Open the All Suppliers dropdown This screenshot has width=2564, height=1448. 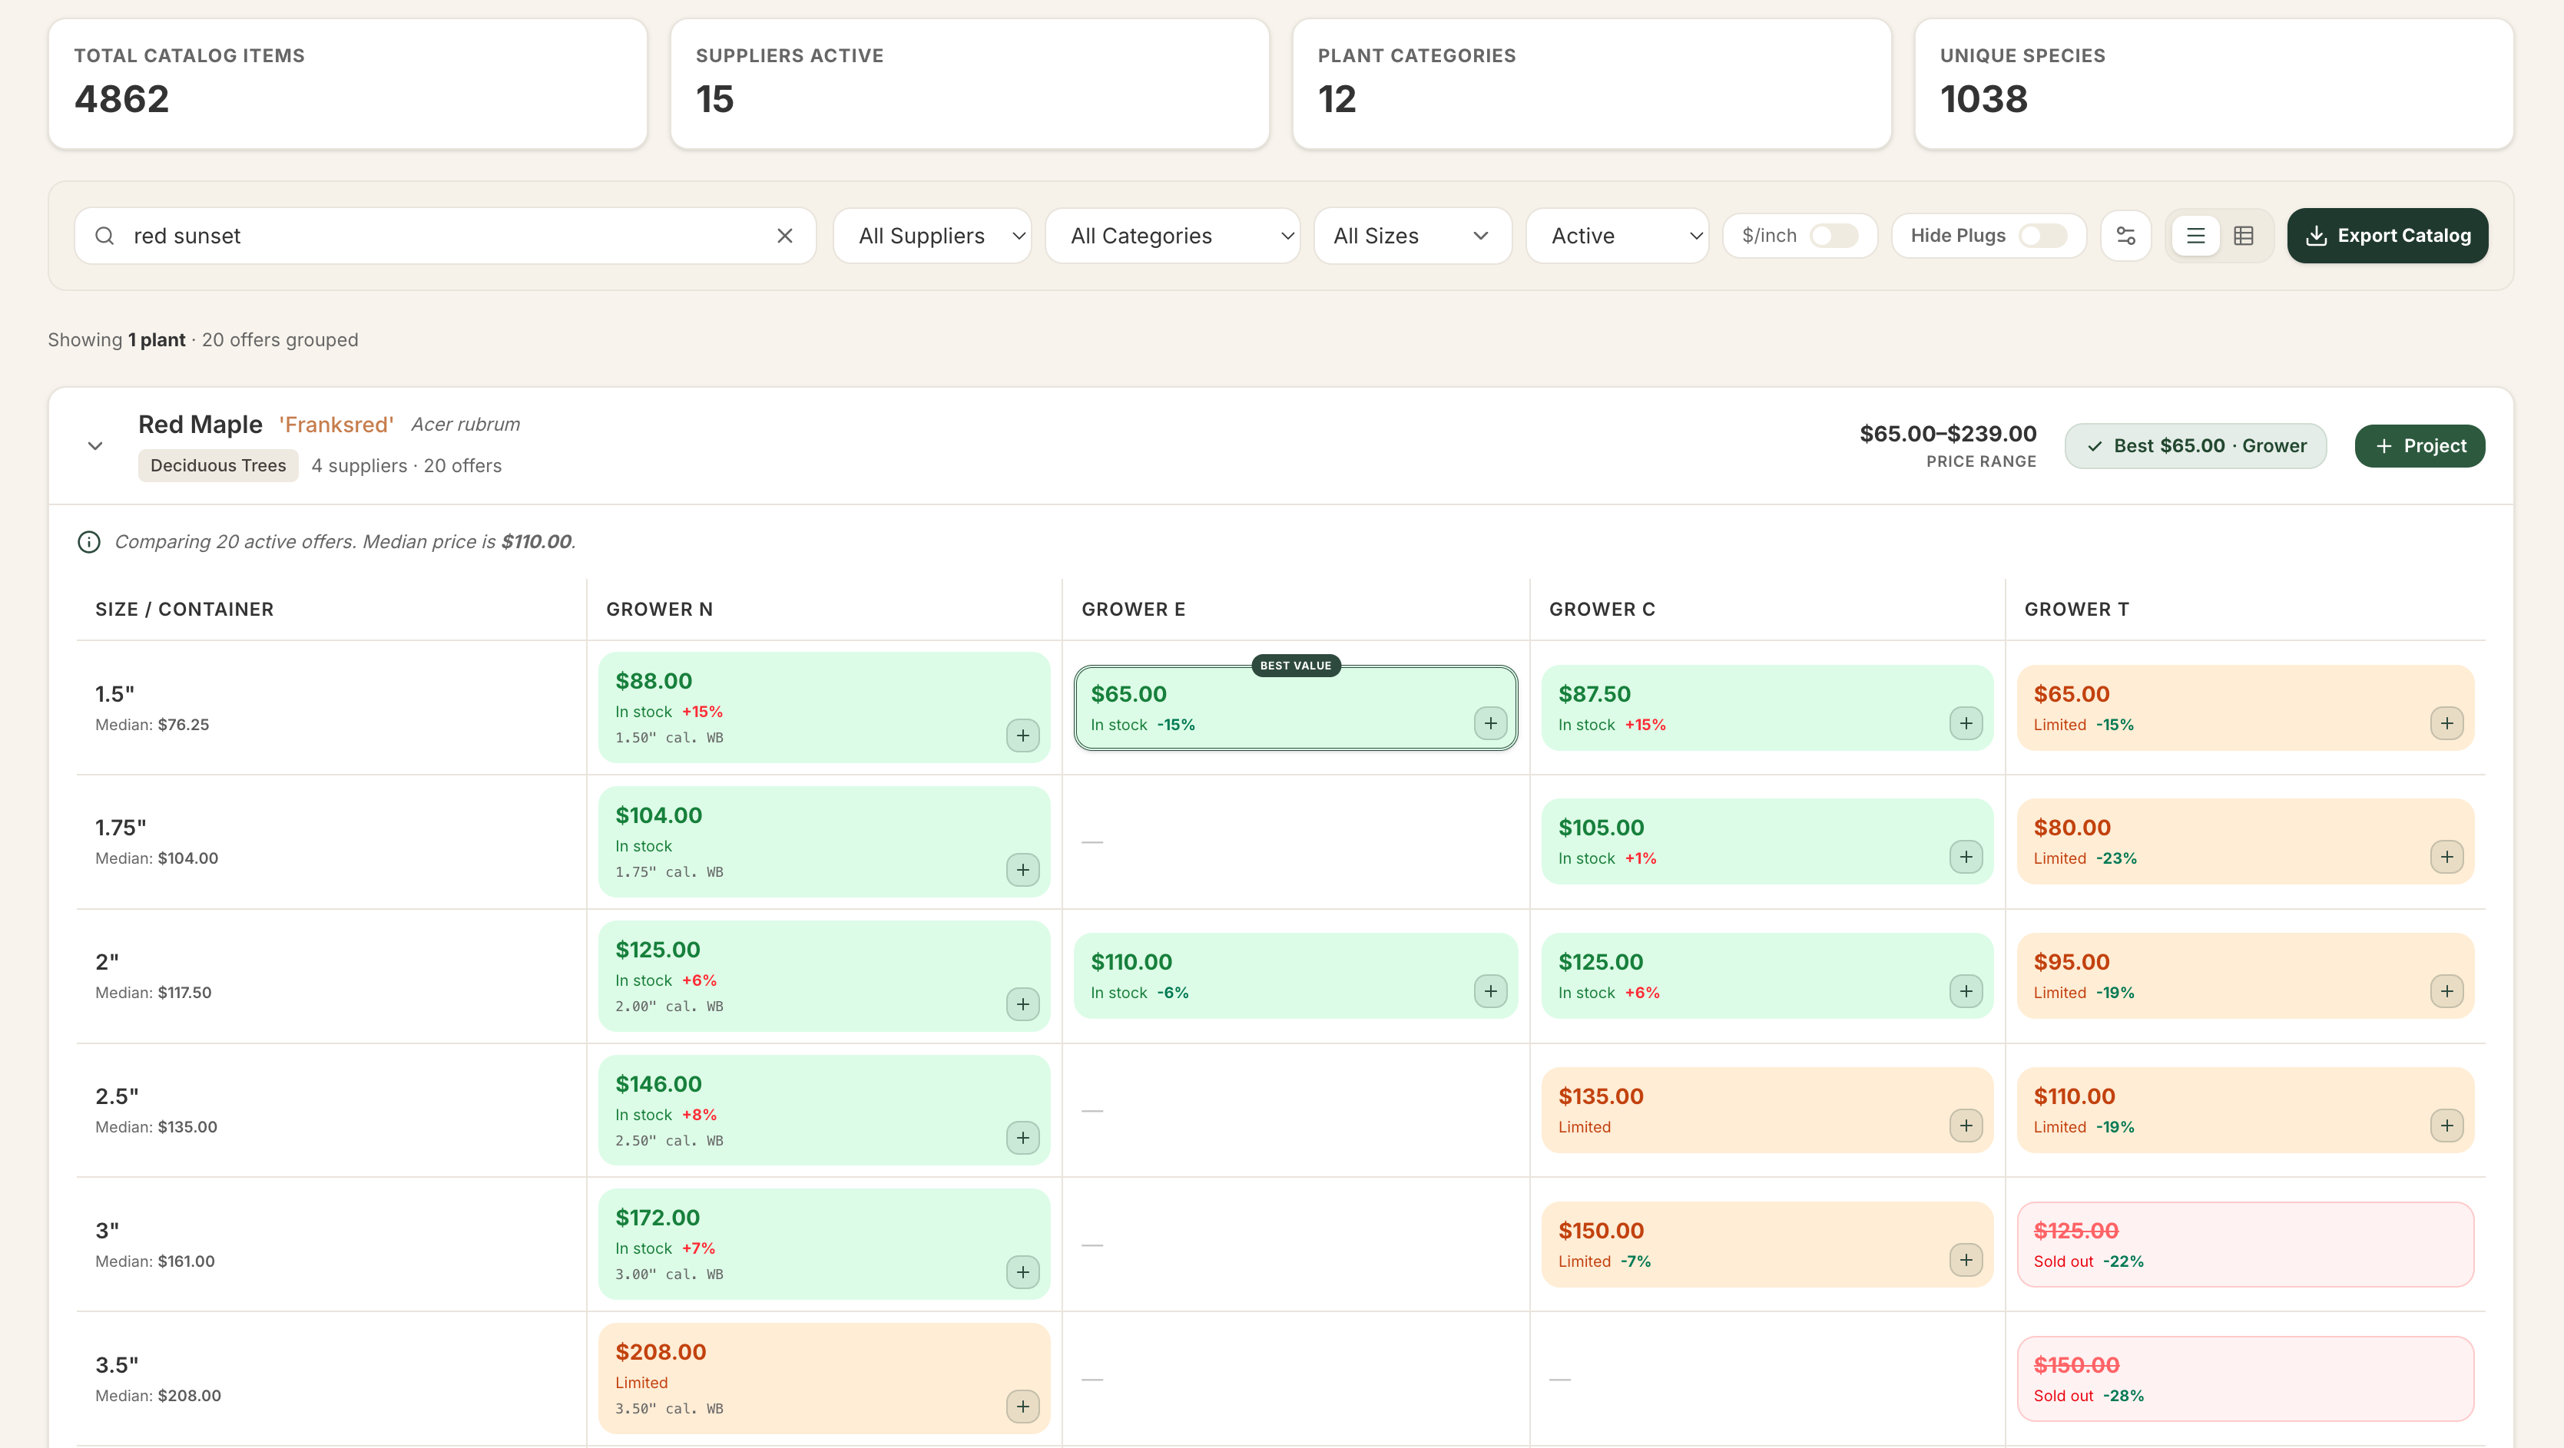(x=932, y=236)
